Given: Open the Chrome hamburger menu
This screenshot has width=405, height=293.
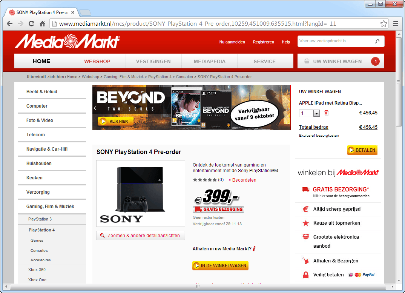Looking at the screenshot, I should pyautogui.click(x=396, y=24).
